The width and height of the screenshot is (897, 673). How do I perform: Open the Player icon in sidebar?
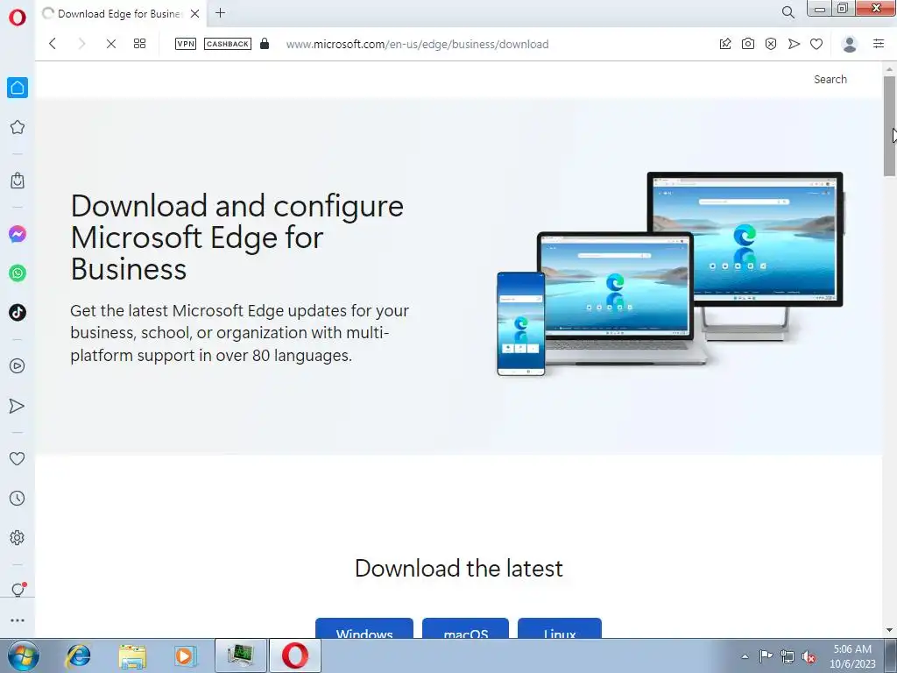point(18,365)
